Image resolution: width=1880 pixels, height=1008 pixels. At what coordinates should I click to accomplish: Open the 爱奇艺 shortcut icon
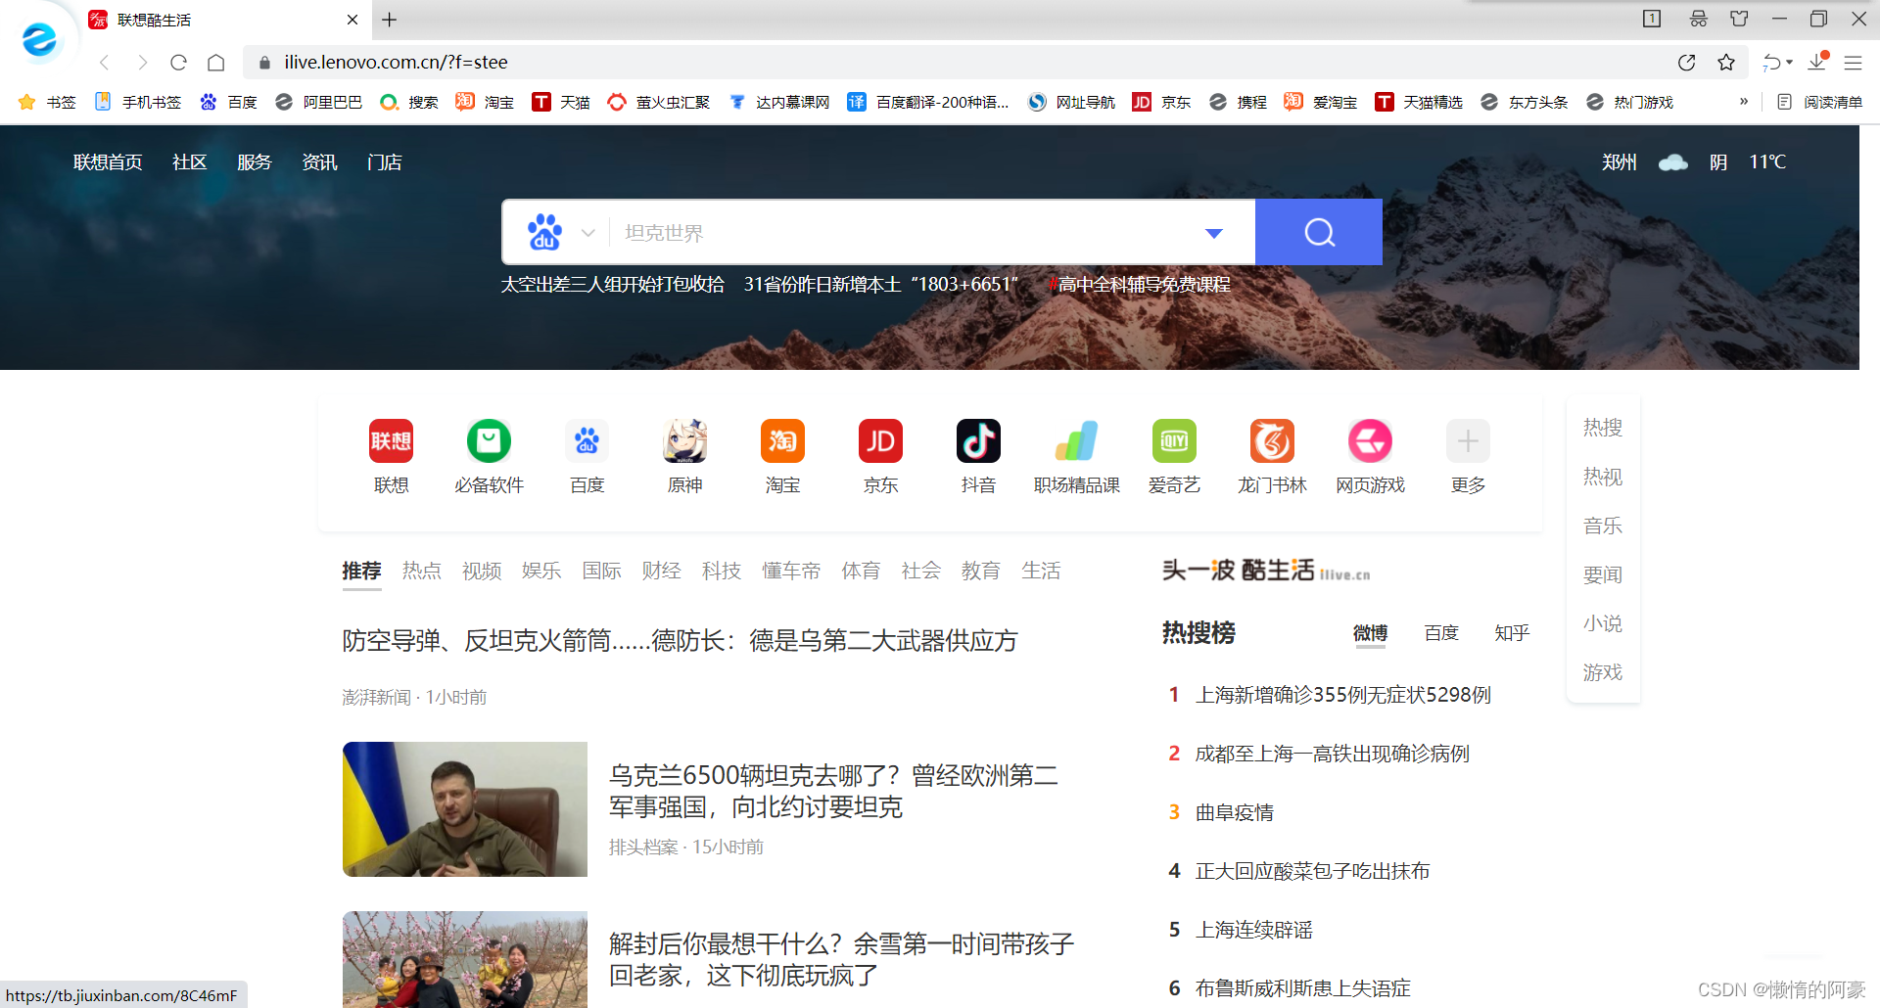(x=1174, y=441)
